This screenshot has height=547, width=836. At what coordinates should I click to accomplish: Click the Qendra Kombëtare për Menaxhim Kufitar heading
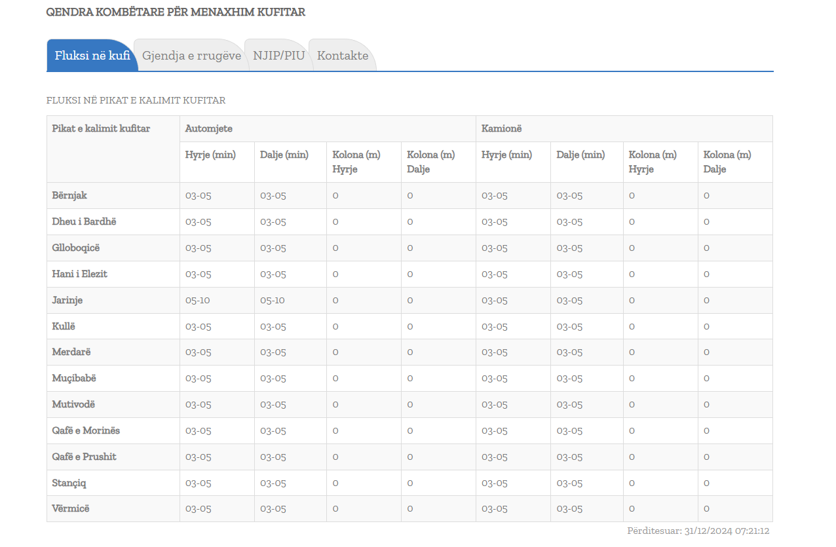(176, 12)
